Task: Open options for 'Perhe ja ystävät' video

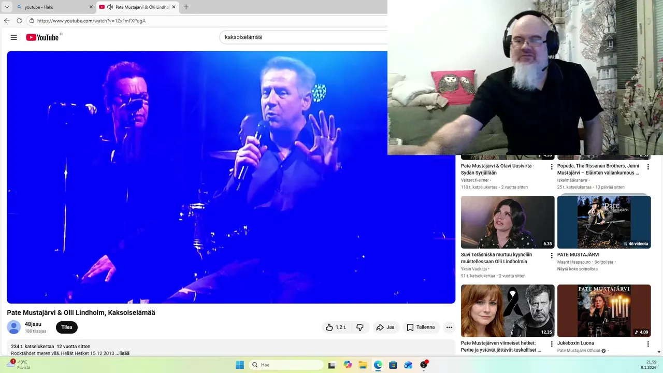Action: [552, 344]
